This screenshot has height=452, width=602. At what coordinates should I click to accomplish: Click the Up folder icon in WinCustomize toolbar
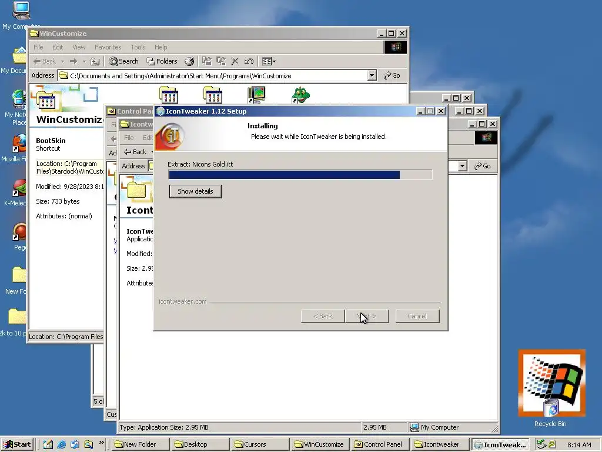(x=95, y=61)
